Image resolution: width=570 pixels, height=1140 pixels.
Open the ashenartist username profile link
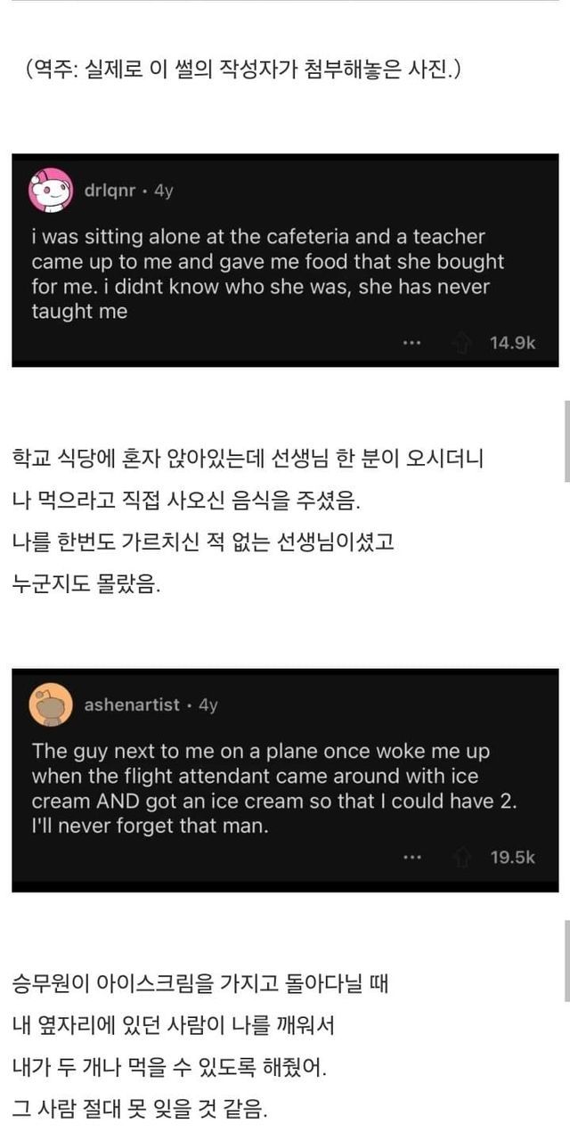coord(132,705)
